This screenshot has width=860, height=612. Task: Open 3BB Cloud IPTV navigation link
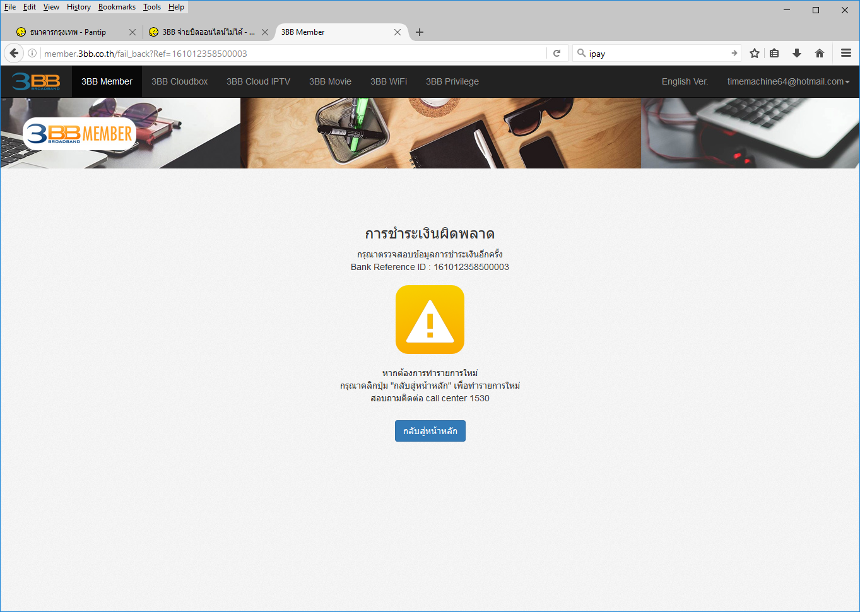[x=258, y=81]
